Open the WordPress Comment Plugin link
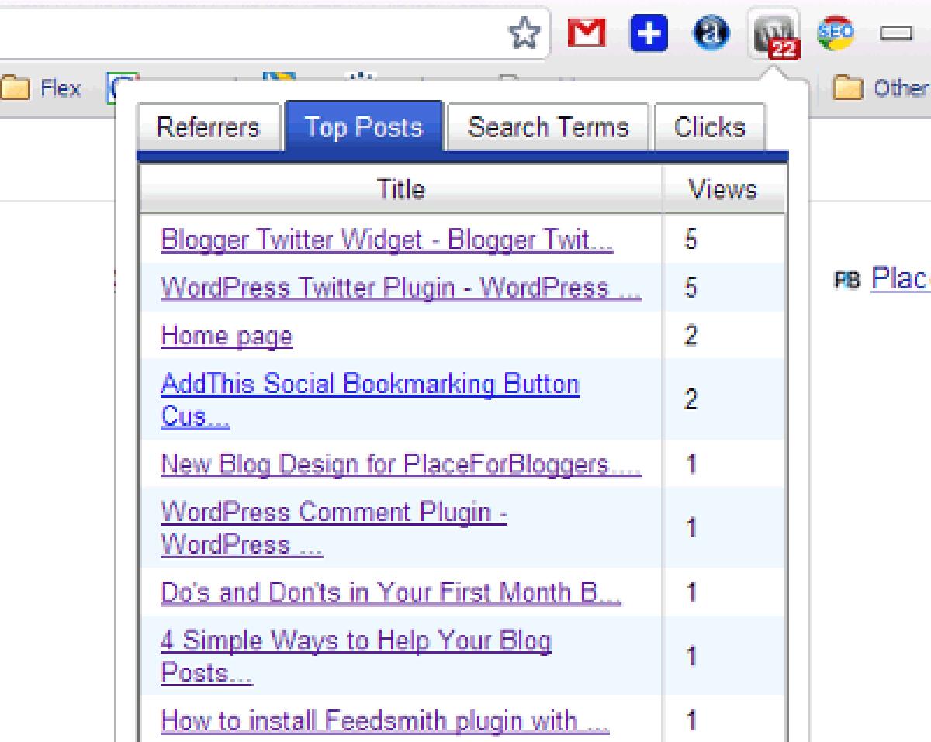 point(334,529)
